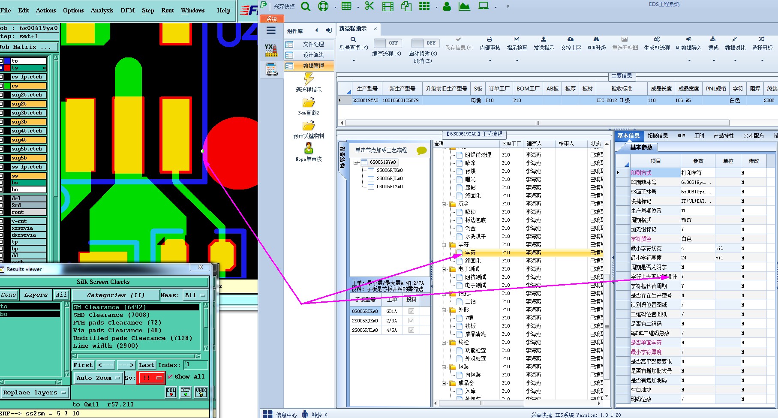Click 文控上网 cloud upload icon
The height and width of the screenshot is (418, 778).
click(x=571, y=39)
